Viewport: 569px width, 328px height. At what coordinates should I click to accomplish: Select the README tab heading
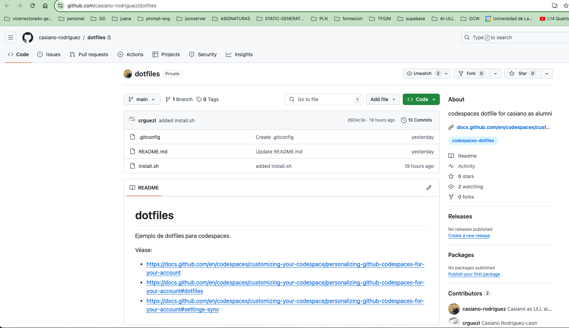coord(144,188)
